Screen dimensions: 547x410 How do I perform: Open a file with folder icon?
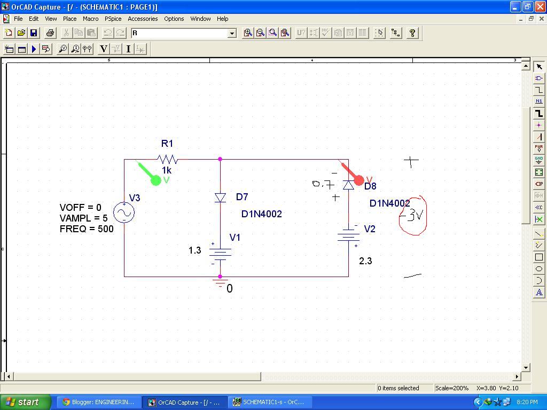[21, 33]
